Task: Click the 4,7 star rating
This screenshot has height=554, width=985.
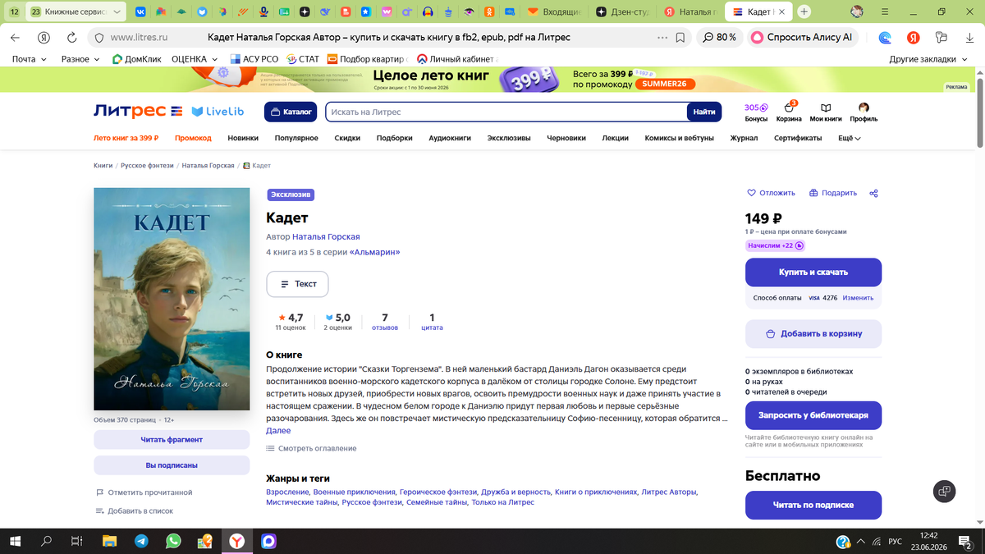Action: coord(291,322)
